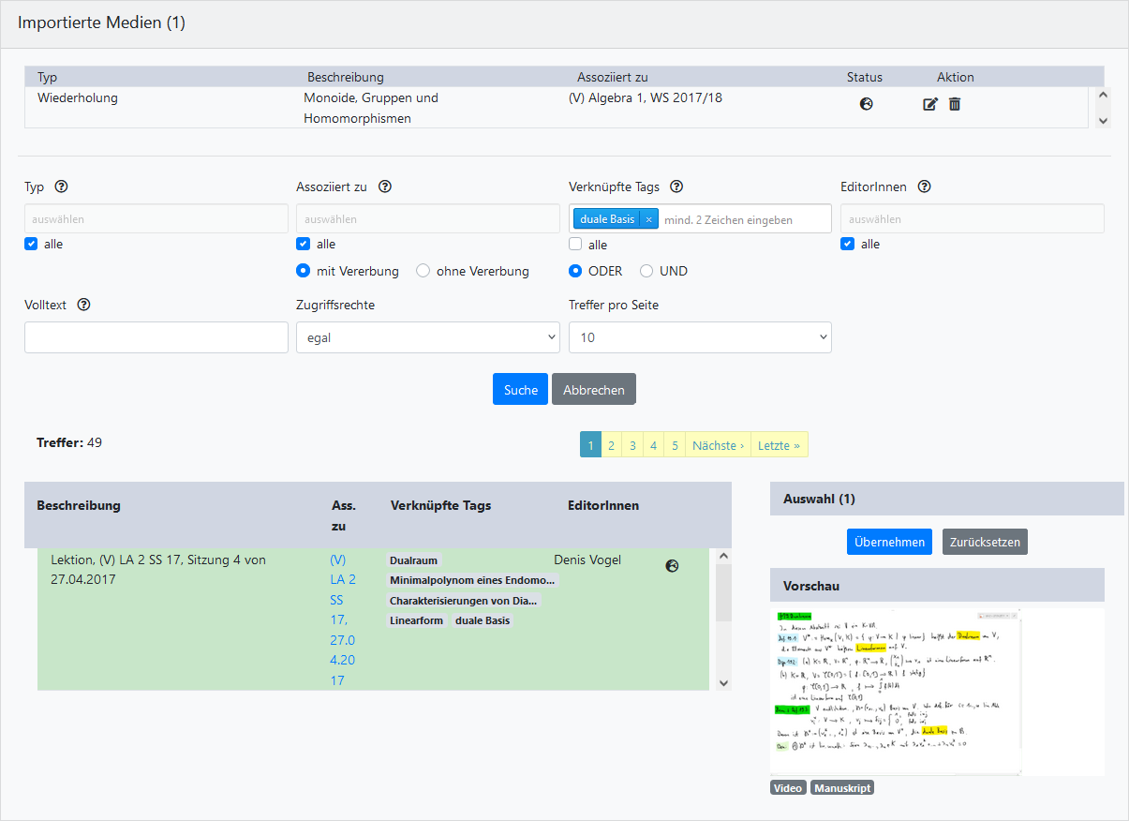Open the EditorInnen selection field
1129x821 pixels.
pos(972,219)
